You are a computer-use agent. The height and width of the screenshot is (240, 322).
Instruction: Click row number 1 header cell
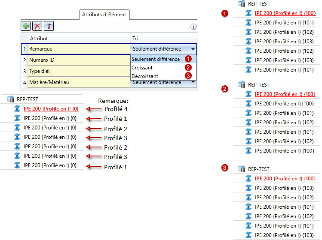(x=25, y=49)
